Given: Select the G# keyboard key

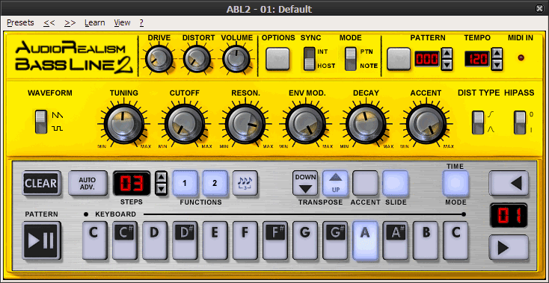Looking at the screenshot, I should point(335,240).
